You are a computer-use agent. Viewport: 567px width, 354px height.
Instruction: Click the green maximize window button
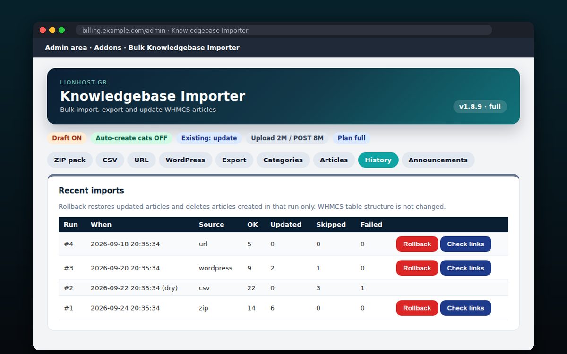[61, 30]
